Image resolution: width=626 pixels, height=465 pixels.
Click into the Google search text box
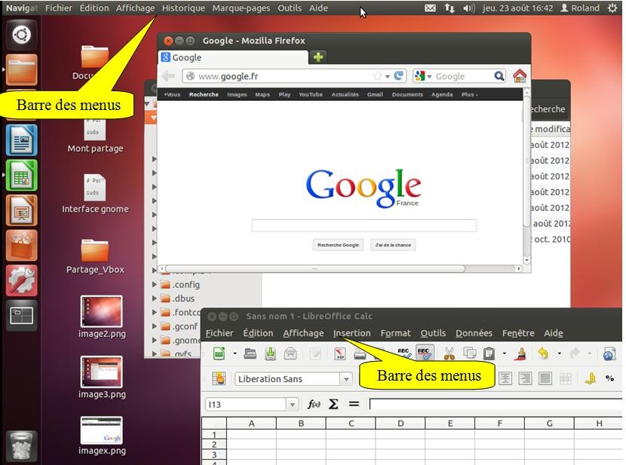(x=364, y=225)
